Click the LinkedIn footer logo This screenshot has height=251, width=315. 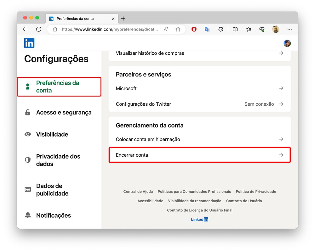[199, 219]
